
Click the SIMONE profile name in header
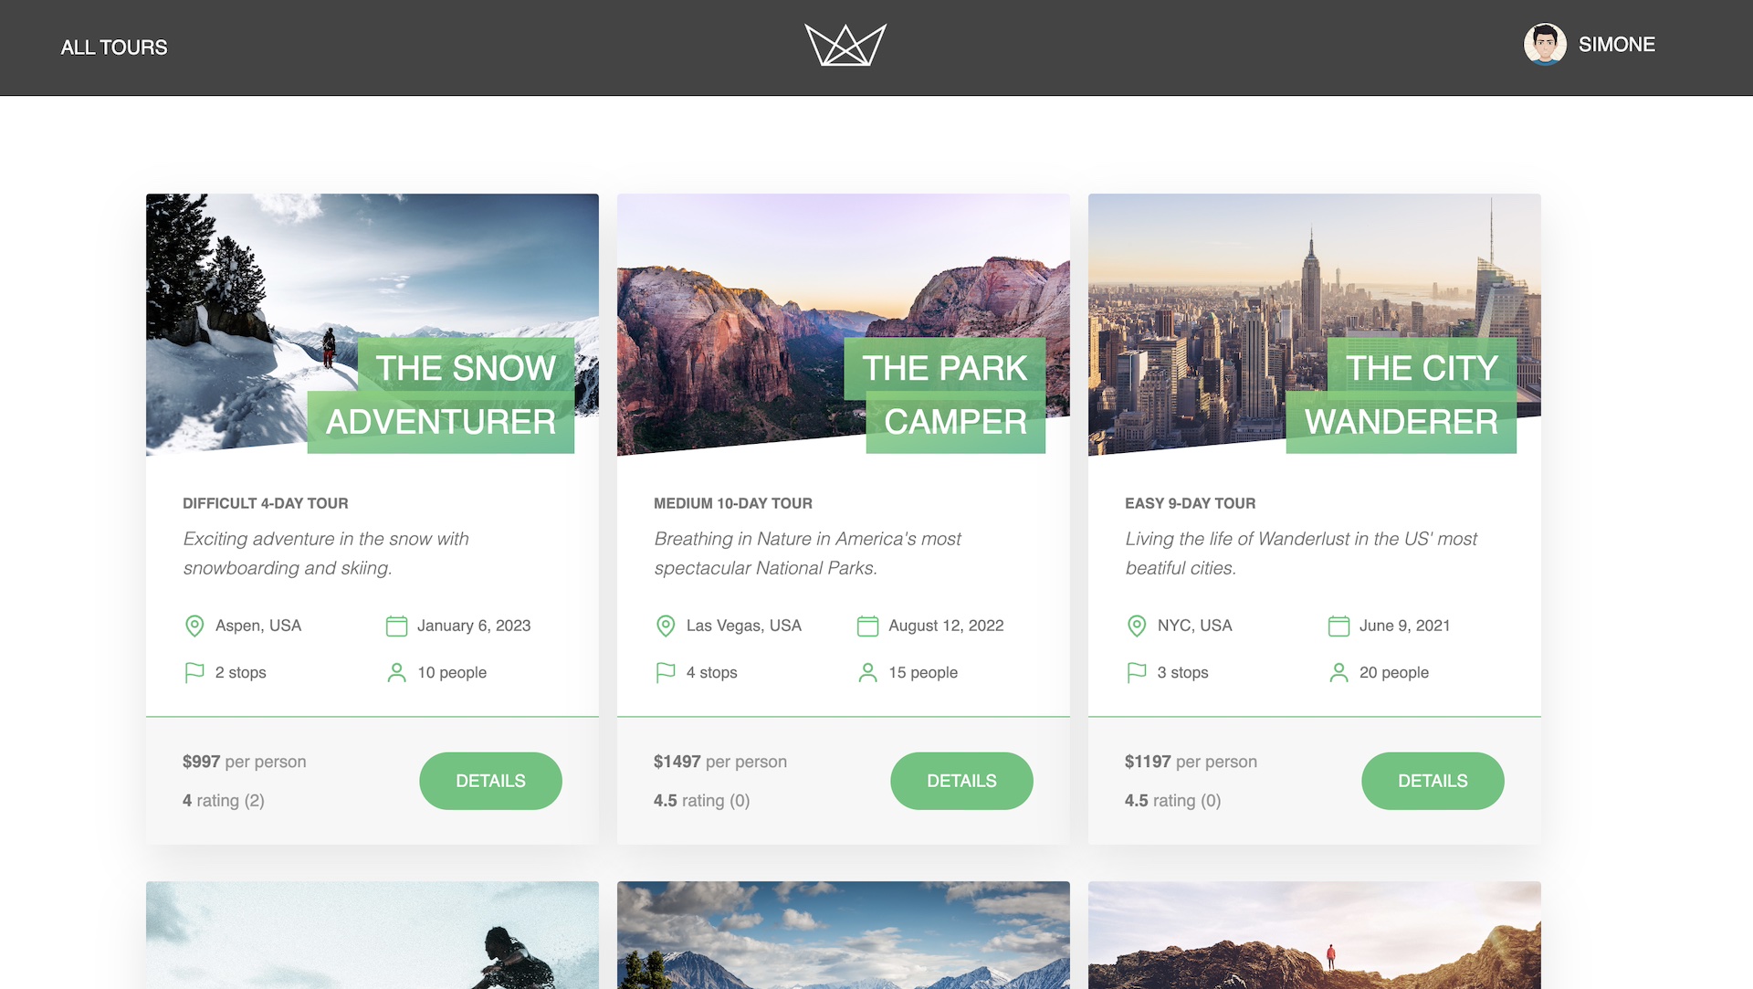1617,45
